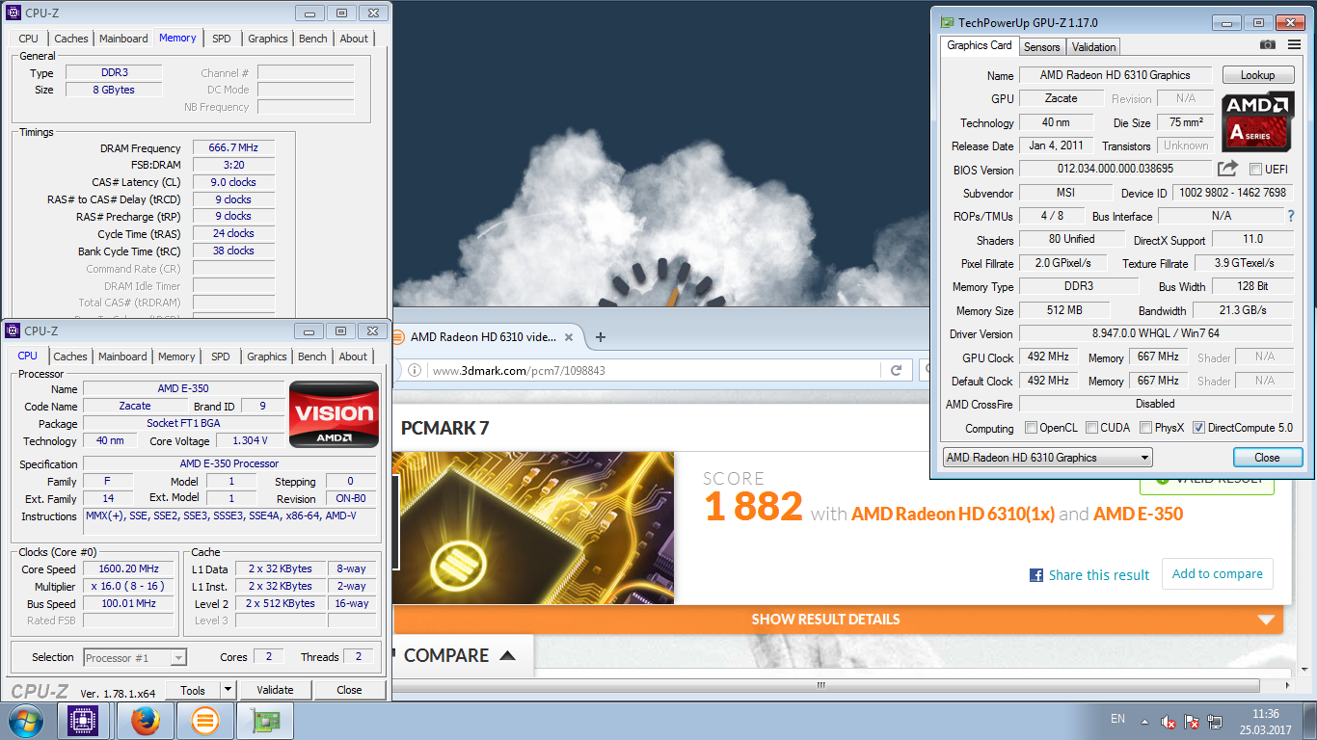This screenshot has width=1317, height=740.
Task: Open Mainboard tab in lower CPU-Z window
Action: point(122,357)
